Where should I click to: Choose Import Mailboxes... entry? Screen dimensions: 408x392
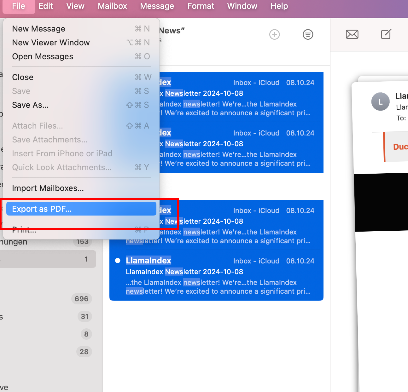click(81, 188)
